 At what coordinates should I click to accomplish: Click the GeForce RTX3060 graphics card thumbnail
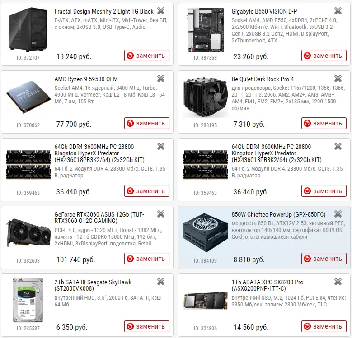[x=28, y=232]
